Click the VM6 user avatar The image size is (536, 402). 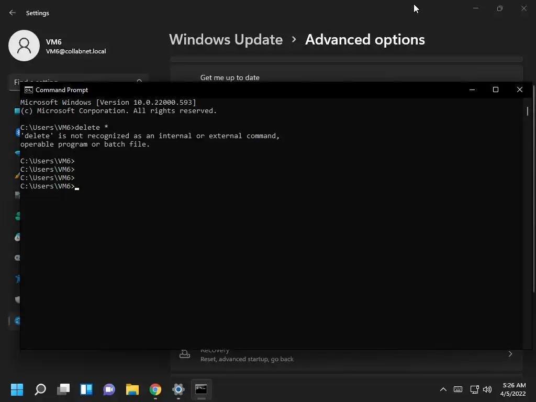[24, 46]
